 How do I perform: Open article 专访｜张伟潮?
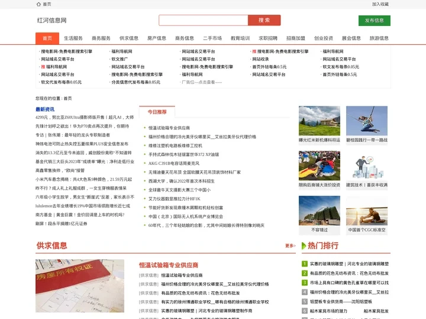coord(73,135)
